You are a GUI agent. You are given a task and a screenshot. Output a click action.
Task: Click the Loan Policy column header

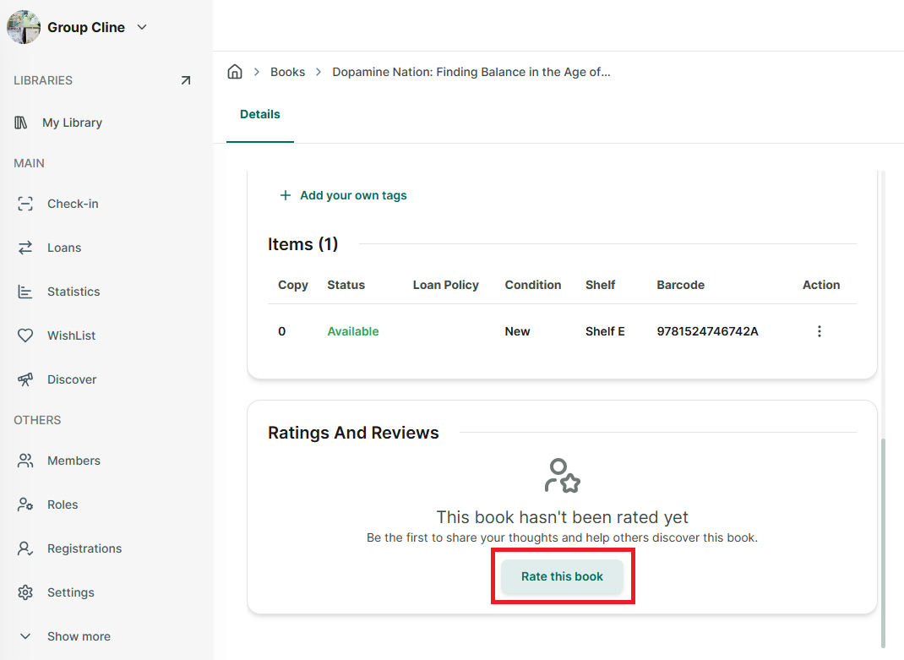click(445, 285)
